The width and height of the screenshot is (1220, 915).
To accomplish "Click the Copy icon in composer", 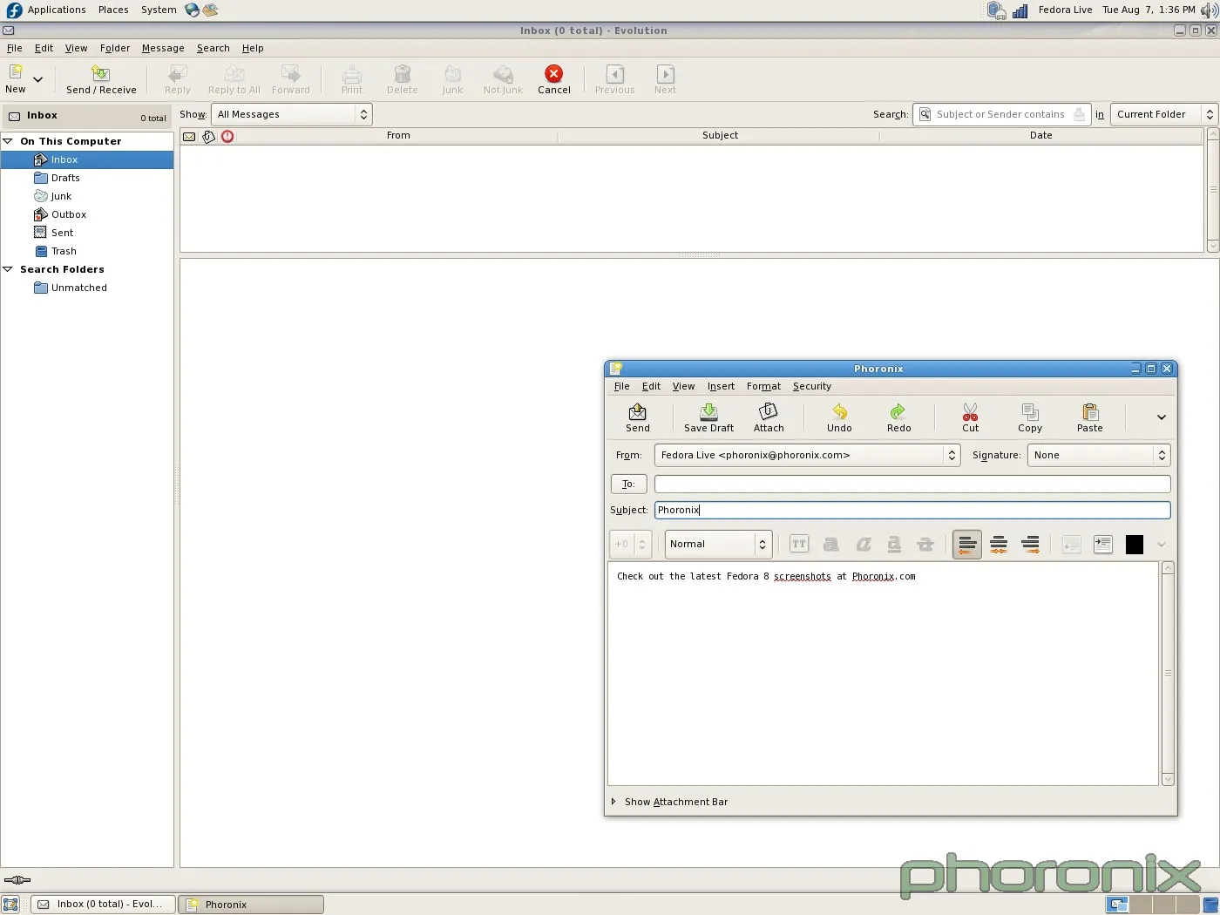I will point(1030,411).
